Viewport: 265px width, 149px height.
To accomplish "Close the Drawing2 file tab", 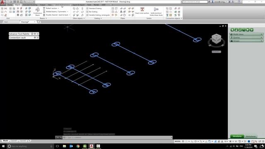I will coord(35,22).
